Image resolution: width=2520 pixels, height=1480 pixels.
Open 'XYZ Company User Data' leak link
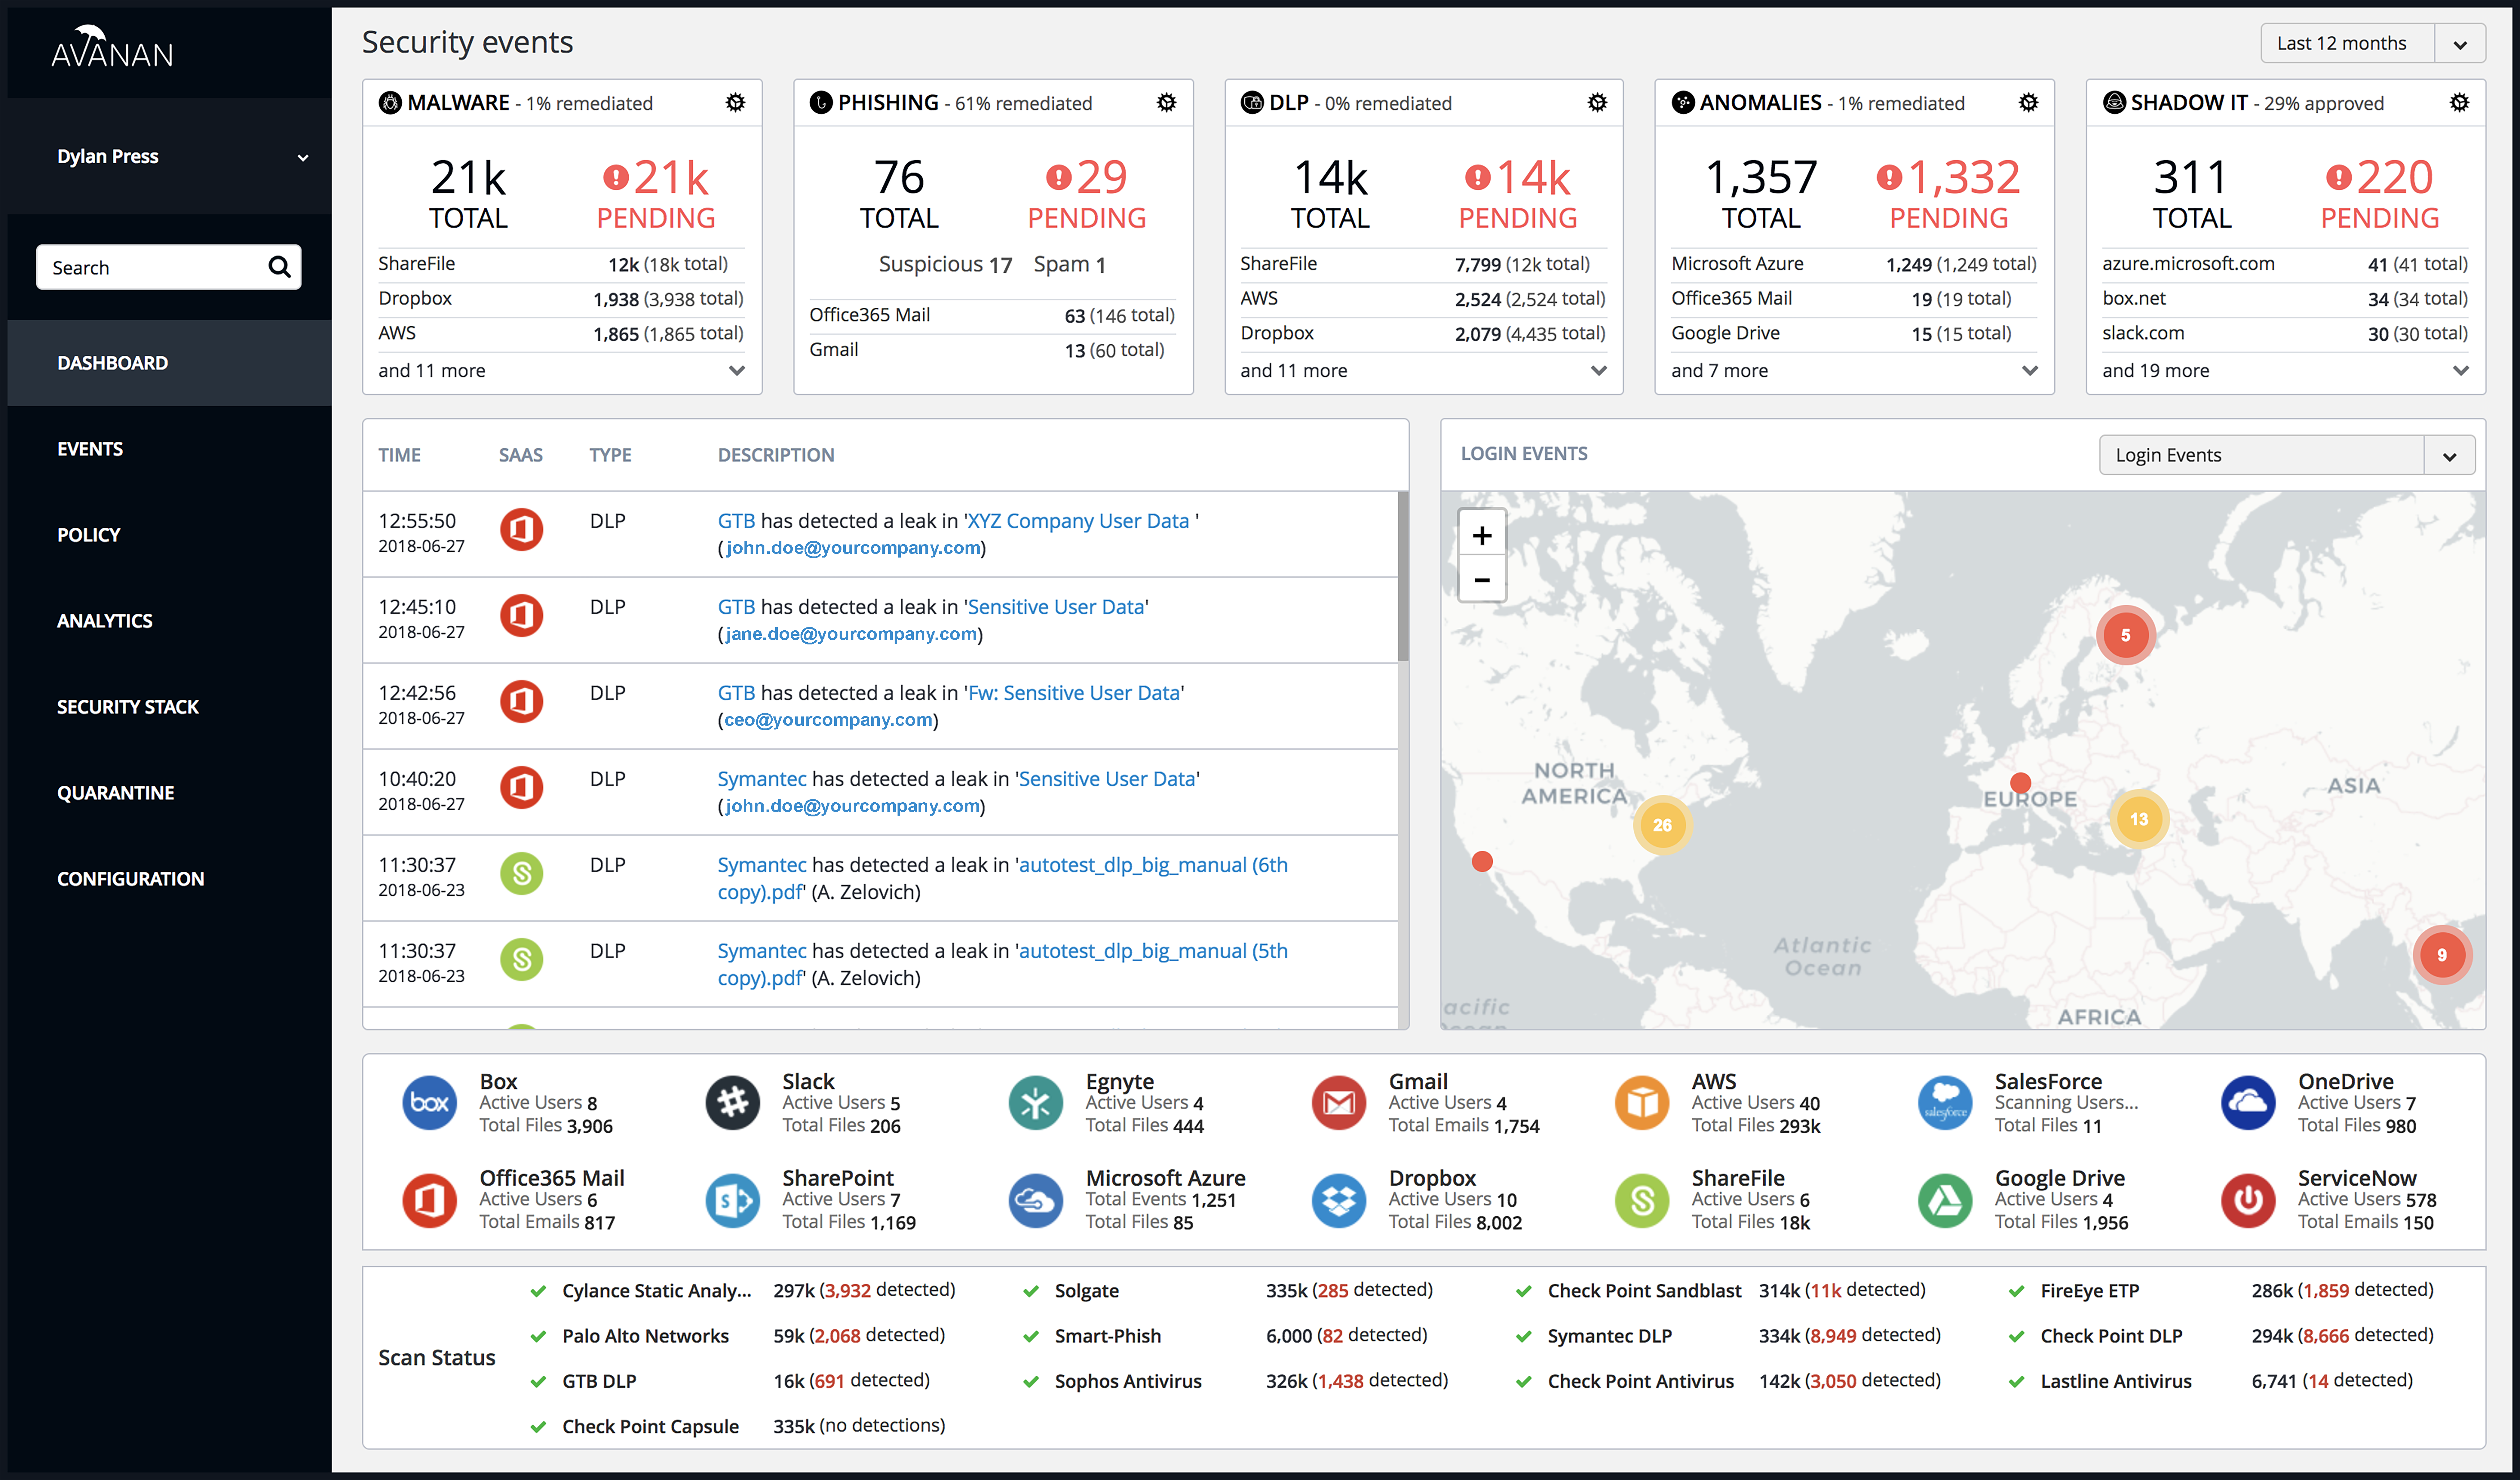point(1078,521)
